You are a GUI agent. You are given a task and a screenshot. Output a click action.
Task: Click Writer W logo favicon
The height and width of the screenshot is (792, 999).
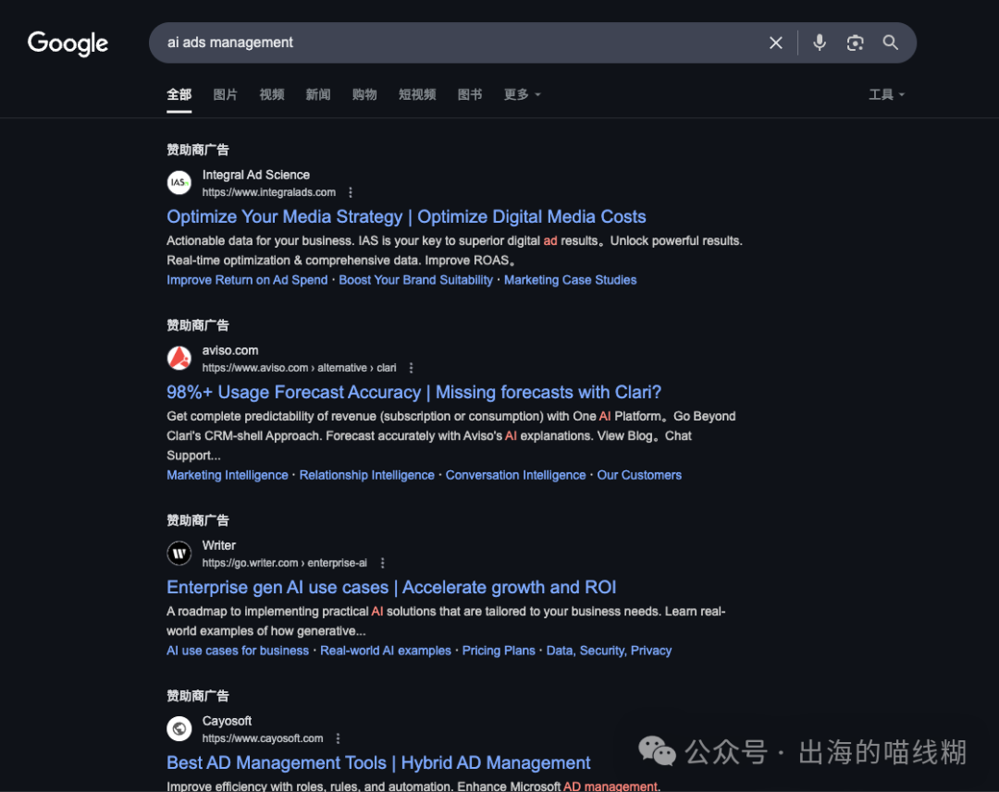[179, 554]
